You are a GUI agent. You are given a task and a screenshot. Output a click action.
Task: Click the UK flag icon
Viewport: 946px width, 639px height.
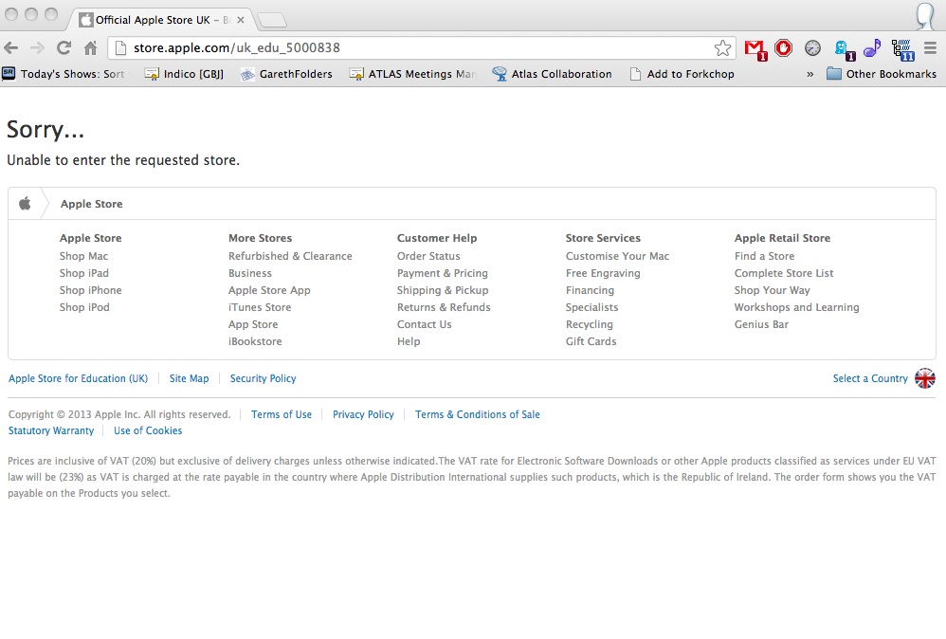925,378
